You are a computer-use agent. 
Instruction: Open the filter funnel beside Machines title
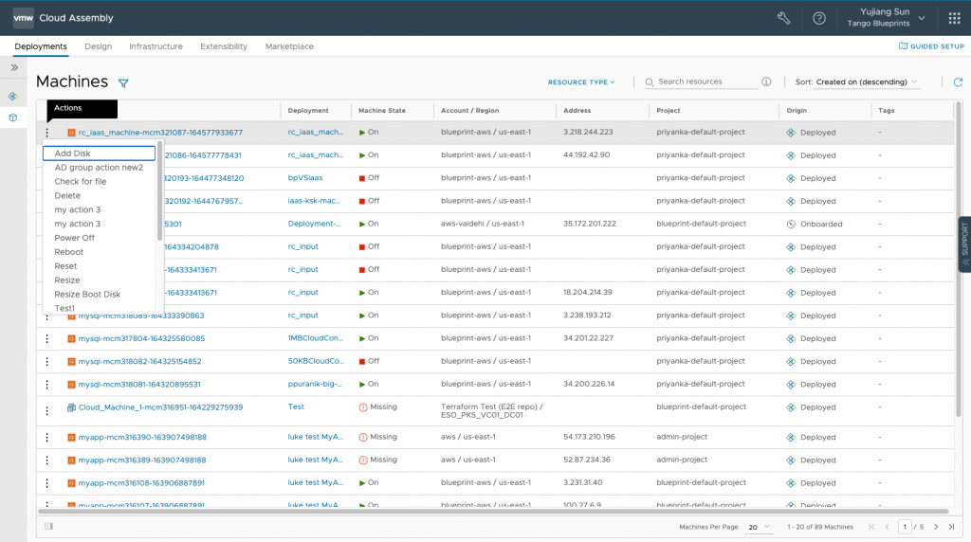(x=123, y=82)
